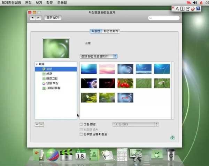Choose the red cherries wallpaper thumbnail
The width and height of the screenshot is (209, 166).
pos(125,83)
